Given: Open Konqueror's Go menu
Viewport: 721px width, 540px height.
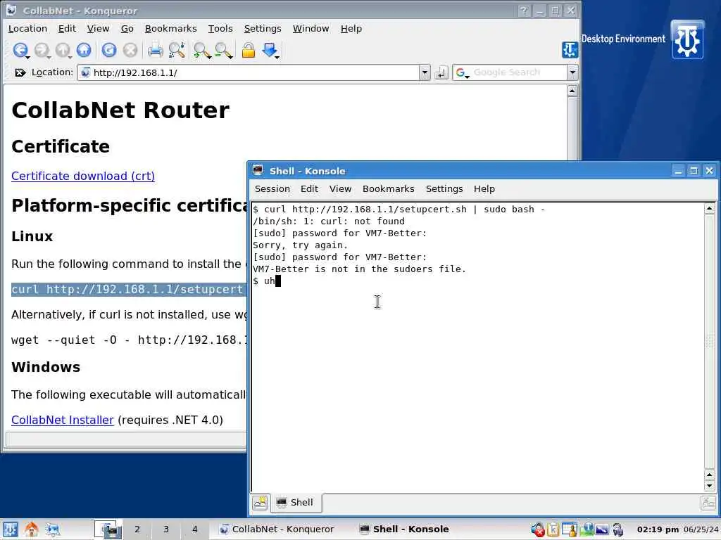Looking at the screenshot, I should click(127, 28).
